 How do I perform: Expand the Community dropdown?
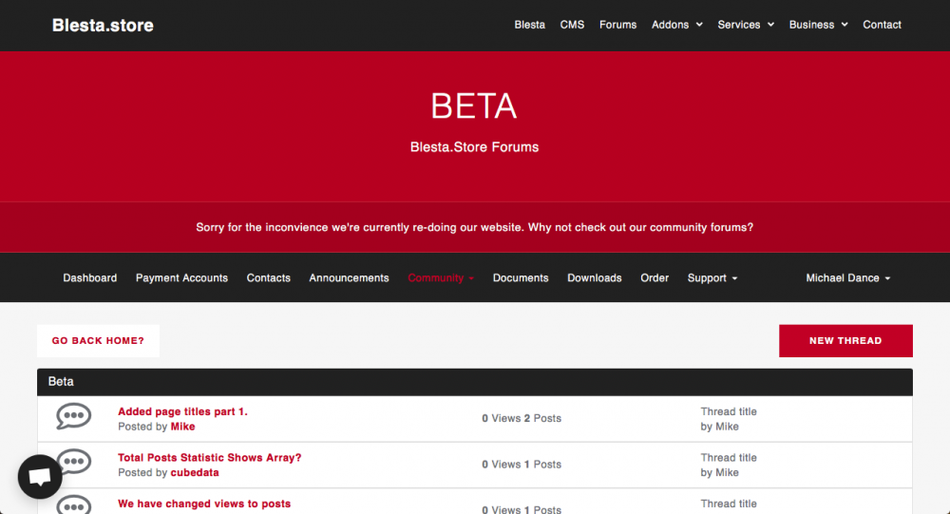click(441, 277)
